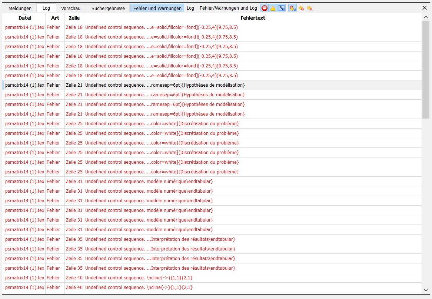Sort by the Zeile column header
Screen dimensions: 432x299
pos(74,18)
